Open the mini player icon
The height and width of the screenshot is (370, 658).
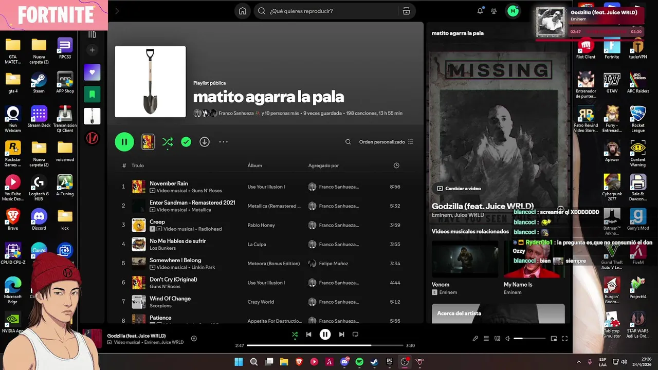click(554, 339)
